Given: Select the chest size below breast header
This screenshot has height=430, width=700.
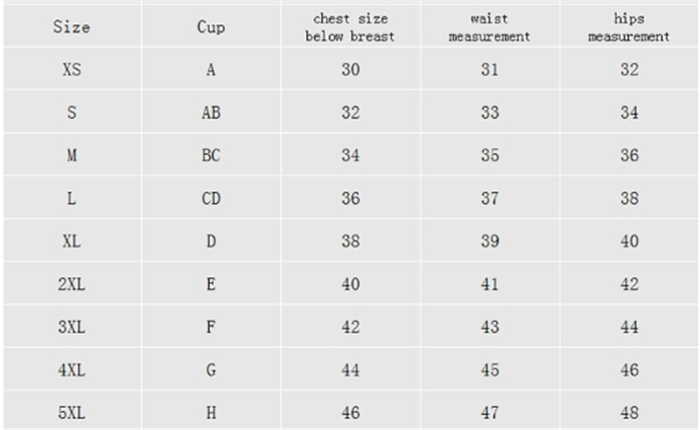Looking at the screenshot, I should [350, 28].
